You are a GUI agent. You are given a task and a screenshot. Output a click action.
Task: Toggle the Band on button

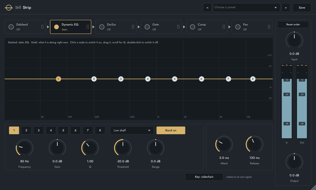pyautogui.click(x=171, y=130)
